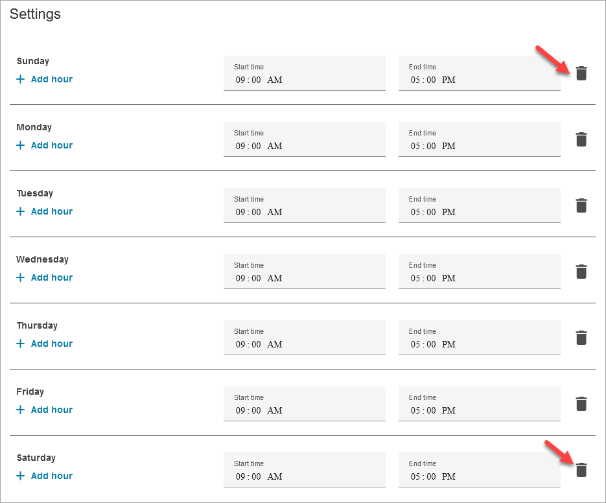
Task: Click Thursday End time input
Action: coord(480,338)
